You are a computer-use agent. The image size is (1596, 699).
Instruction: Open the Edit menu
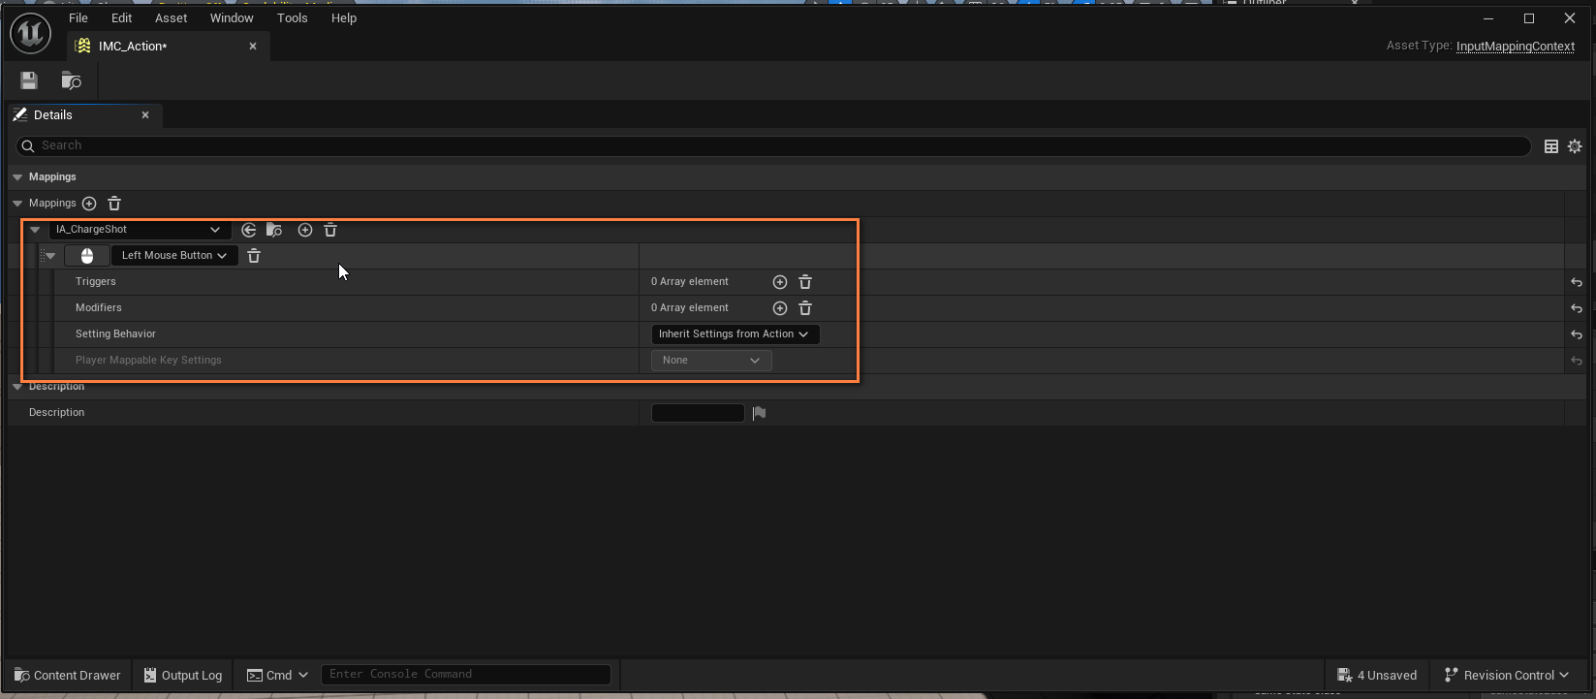pos(121,17)
